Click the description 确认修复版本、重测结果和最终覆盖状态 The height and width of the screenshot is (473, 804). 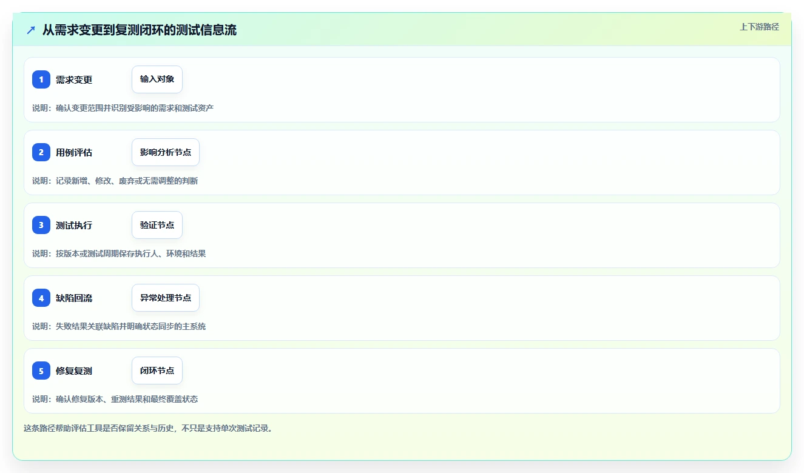(127, 399)
